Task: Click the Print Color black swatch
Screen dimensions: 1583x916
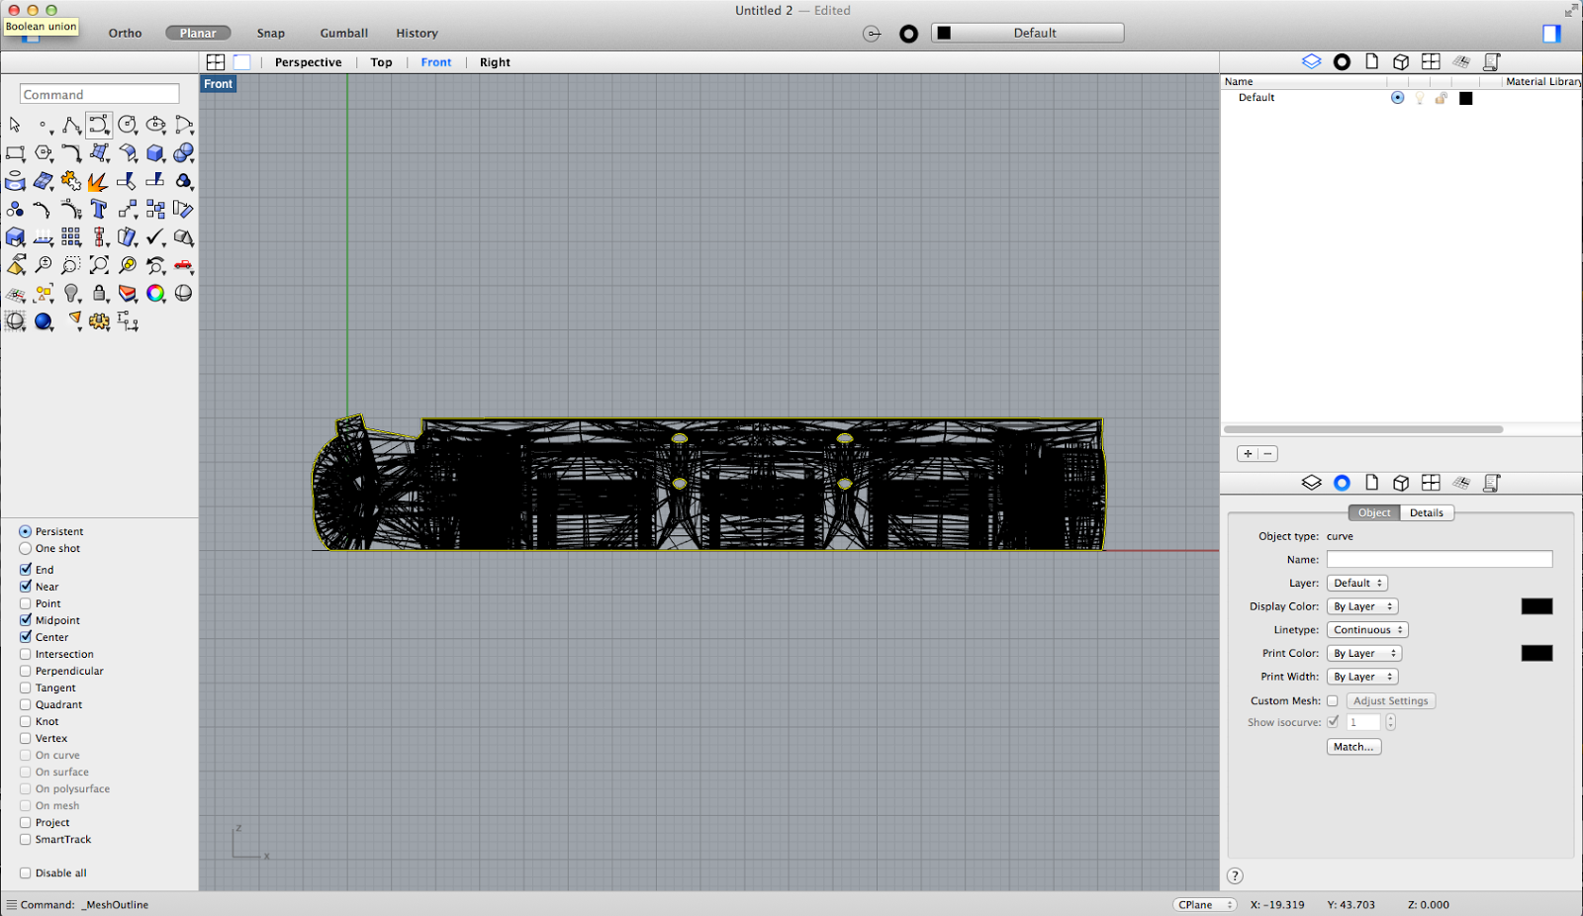Action: pyautogui.click(x=1536, y=653)
